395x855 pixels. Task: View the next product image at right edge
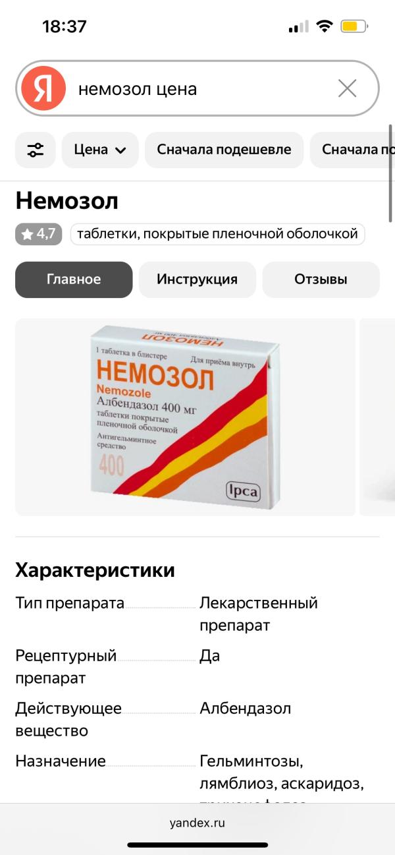tap(377, 417)
